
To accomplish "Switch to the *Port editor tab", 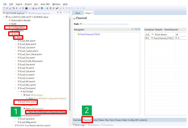I will (78, 13).
